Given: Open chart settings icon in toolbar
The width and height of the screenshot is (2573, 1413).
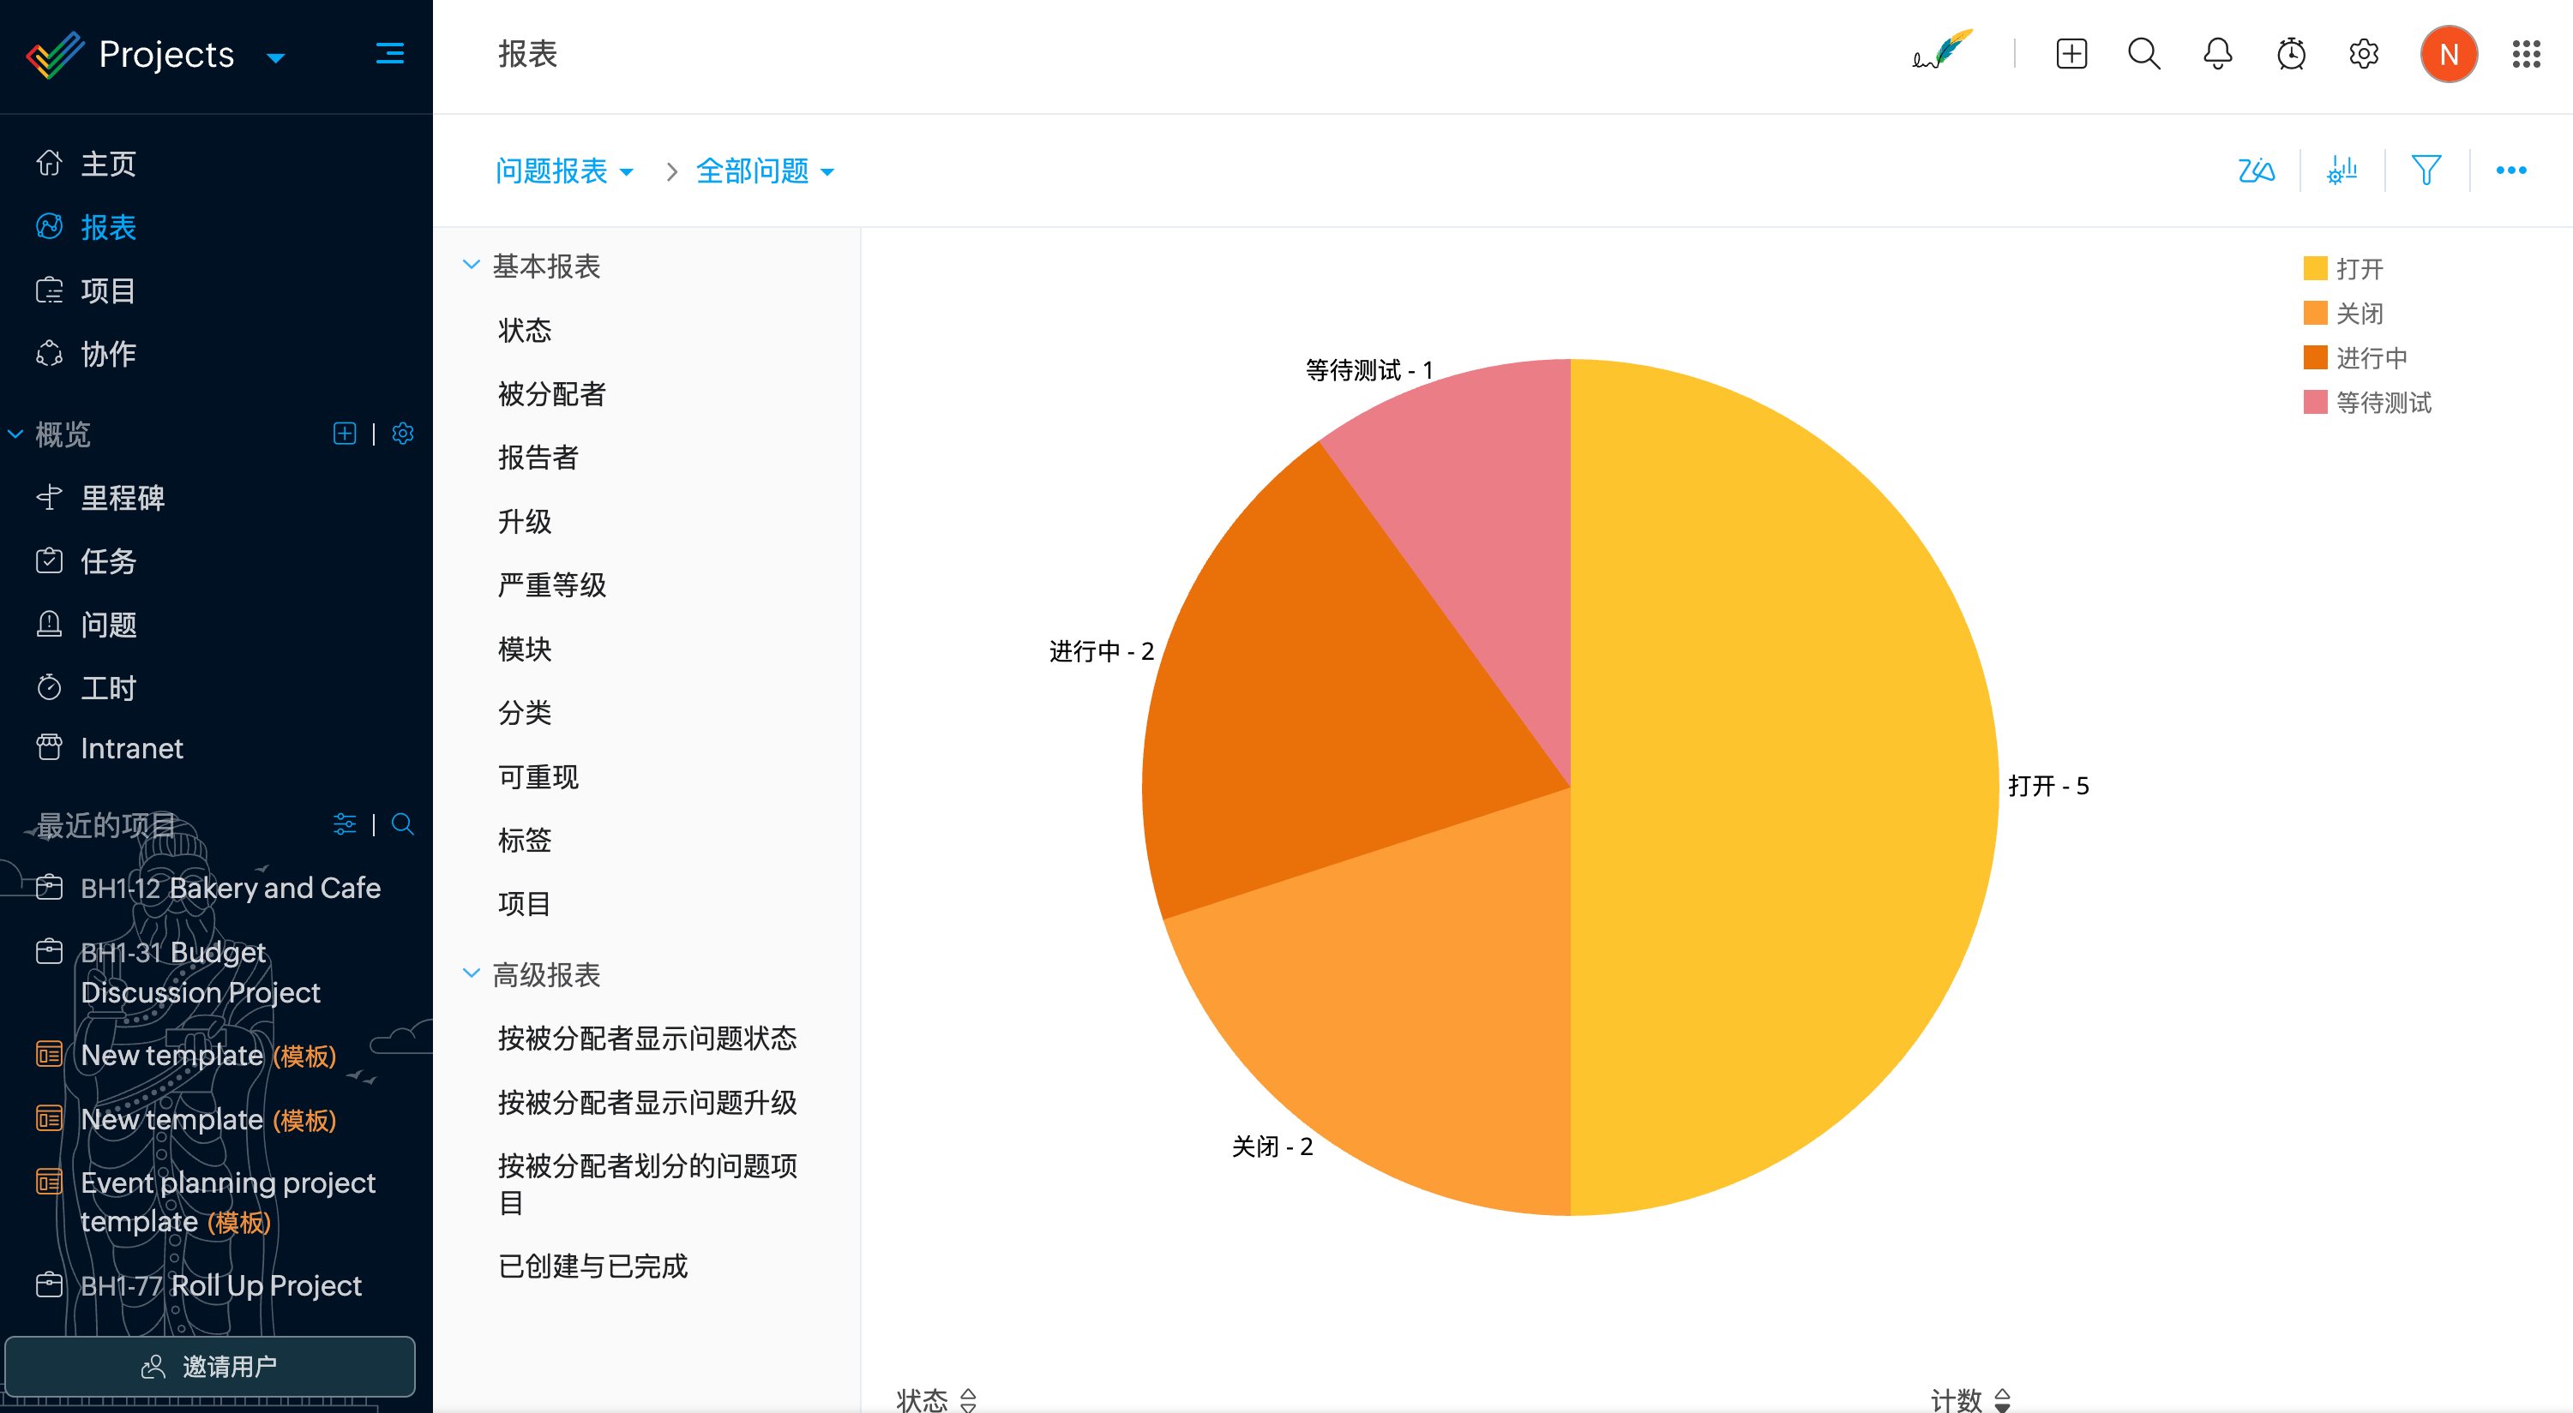Looking at the screenshot, I should 2342,171.
